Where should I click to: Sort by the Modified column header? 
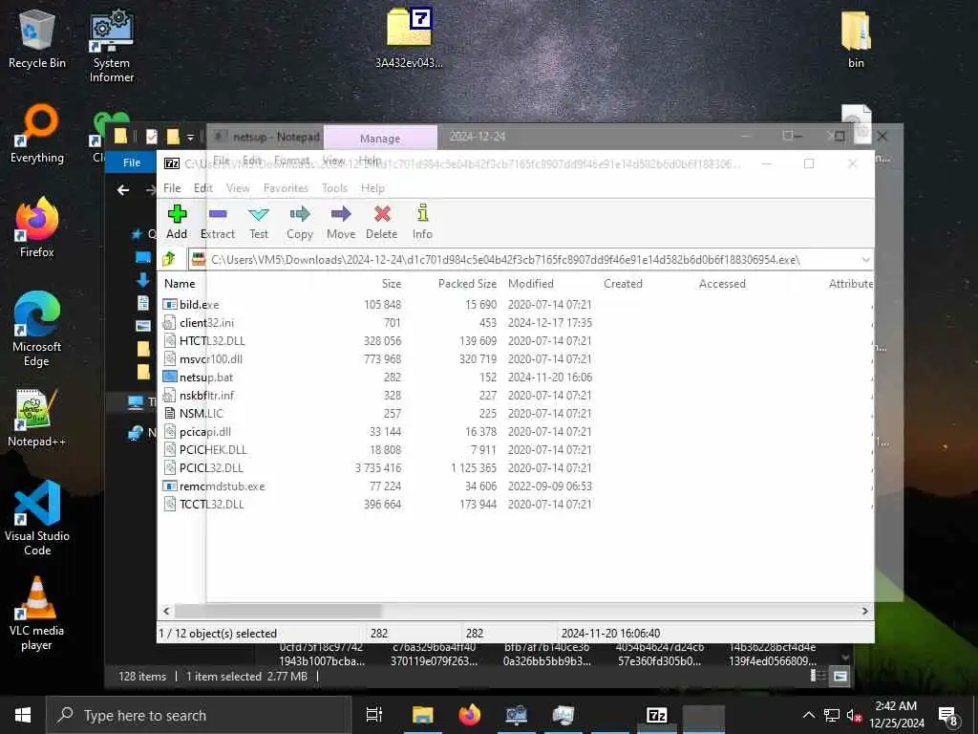[531, 283]
